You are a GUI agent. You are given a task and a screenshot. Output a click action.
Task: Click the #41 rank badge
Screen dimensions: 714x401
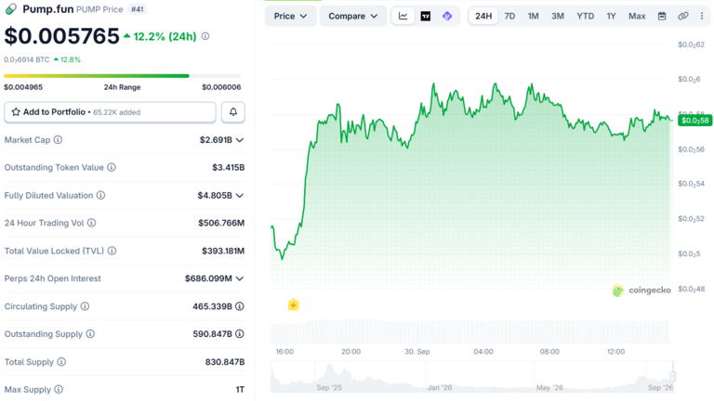tap(137, 9)
